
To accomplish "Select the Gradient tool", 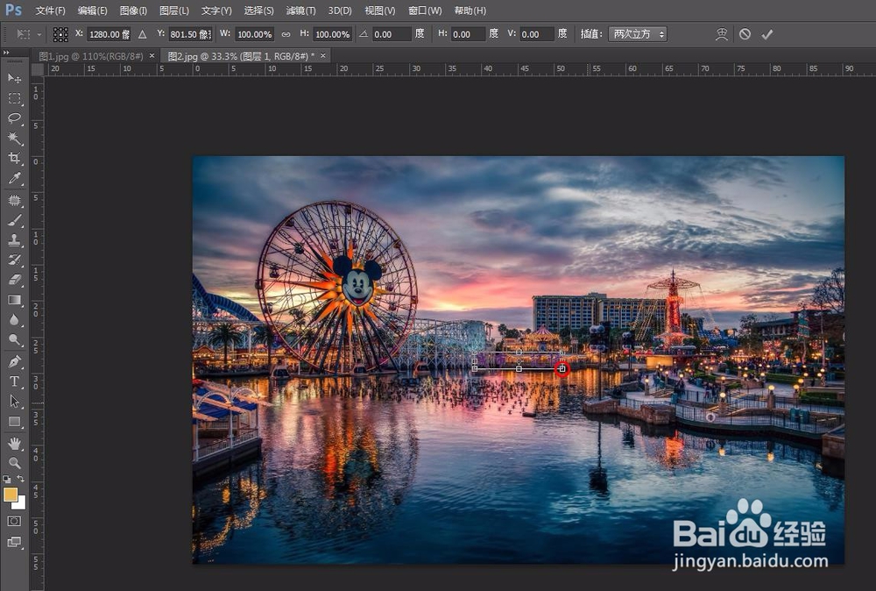I will pos(15,300).
